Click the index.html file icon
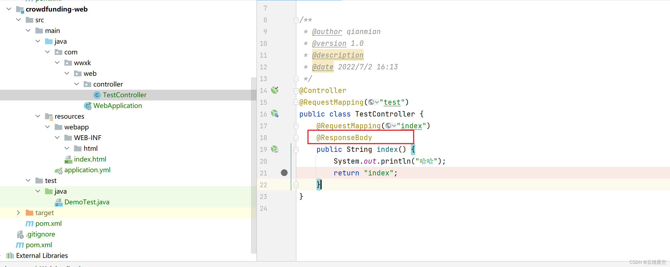Viewport: 670px width, 267px height. click(68, 159)
